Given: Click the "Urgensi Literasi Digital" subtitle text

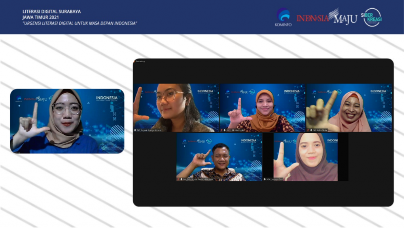Looking at the screenshot, I should [79, 23].
